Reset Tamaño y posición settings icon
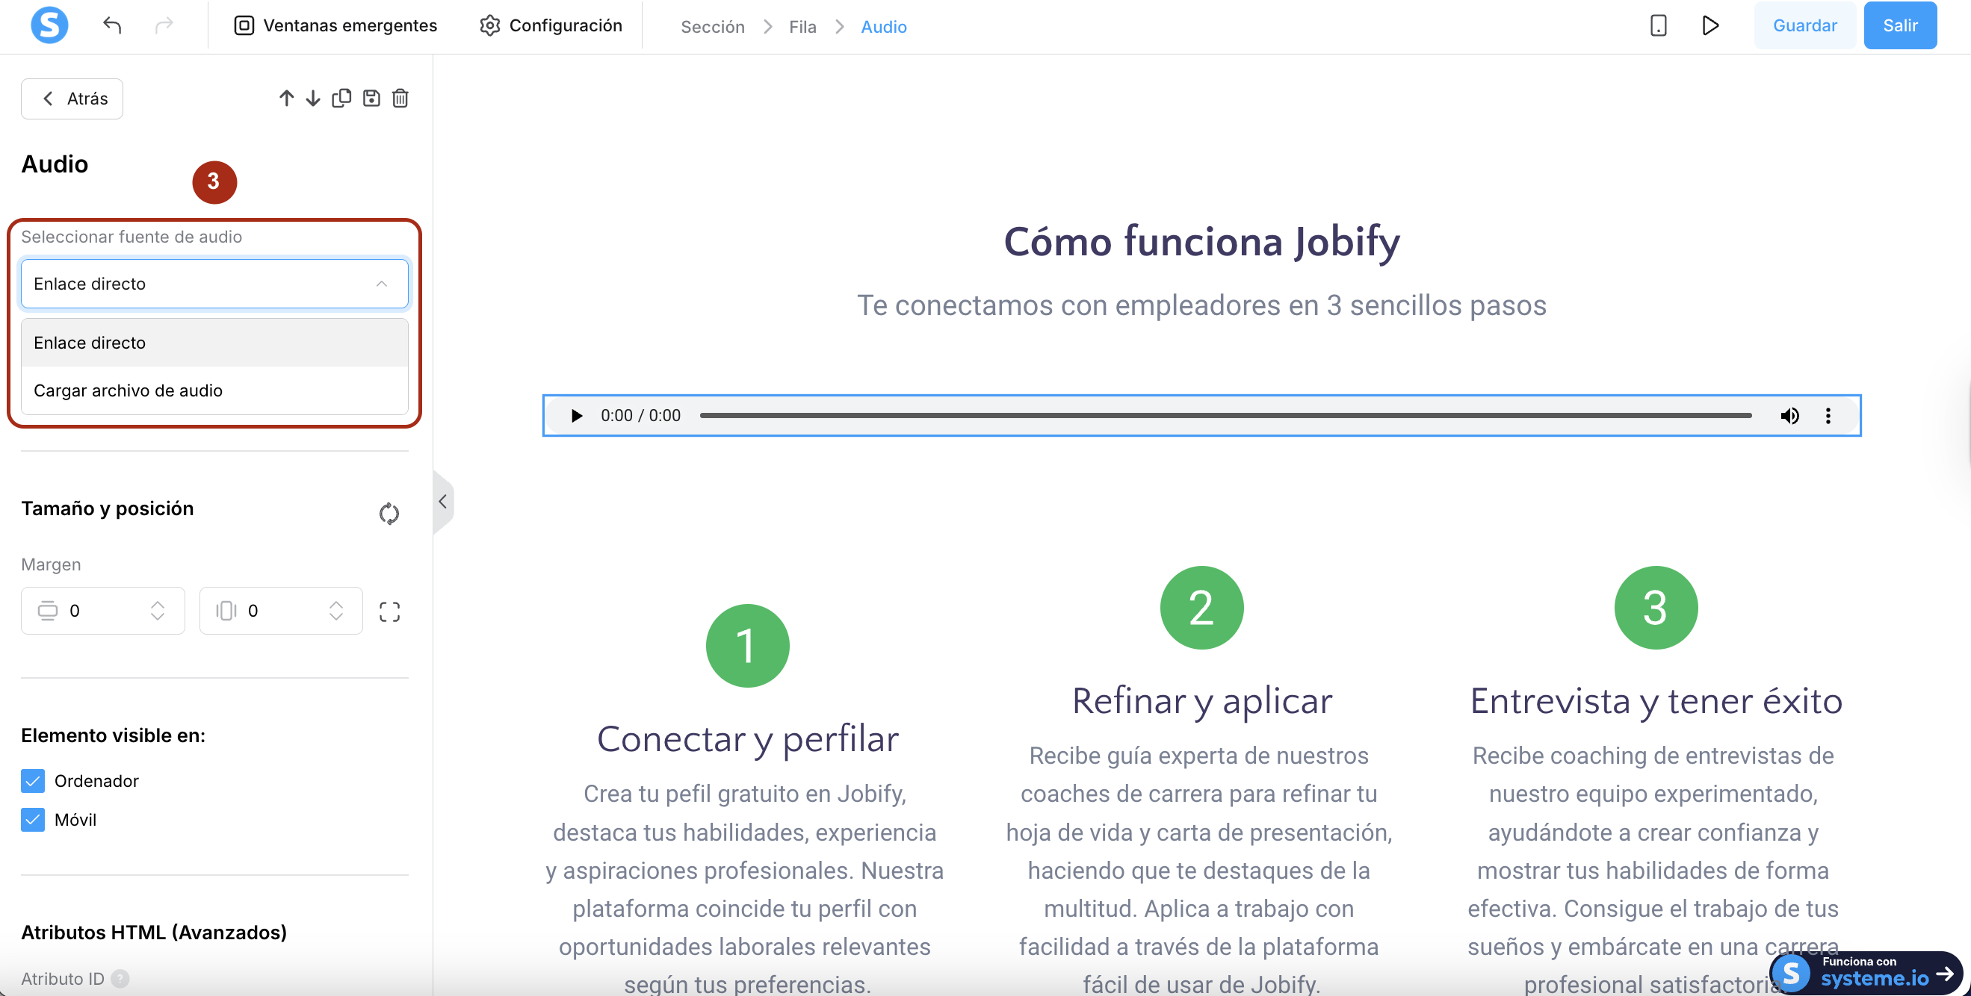The image size is (1971, 996). click(389, 513)
